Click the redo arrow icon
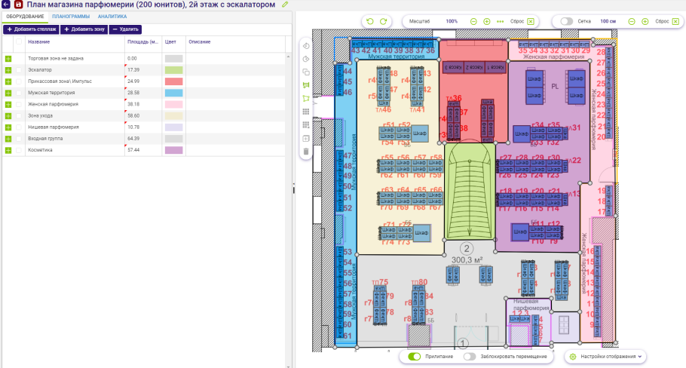686x368 pixels. pyautogui.click(x=384, y=22)
